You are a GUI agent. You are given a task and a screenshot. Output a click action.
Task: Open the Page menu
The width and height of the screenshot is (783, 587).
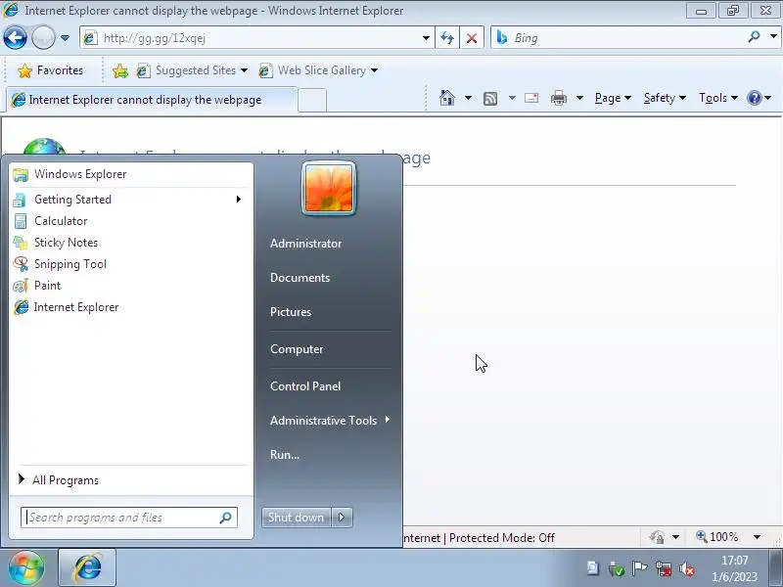(613, 98)
